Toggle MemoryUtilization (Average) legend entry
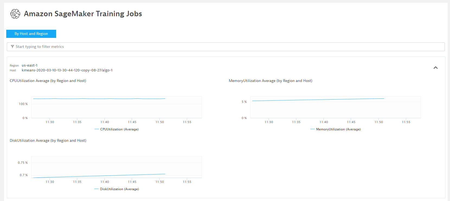Screen dimensions: 450x201 pyautogui.click(x=336, y=129)
